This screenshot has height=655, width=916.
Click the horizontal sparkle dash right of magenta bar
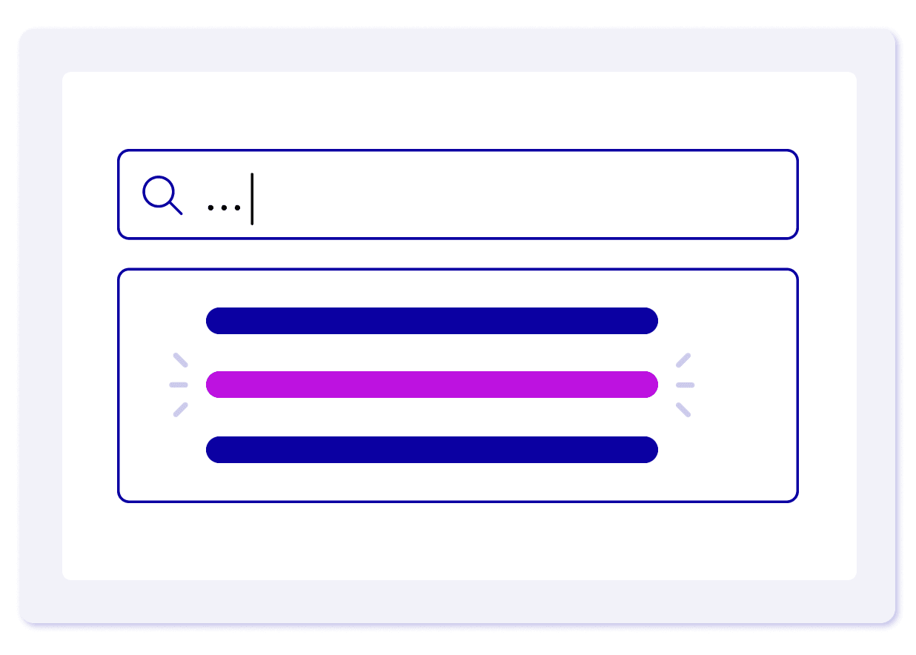(x=686, y=385)
